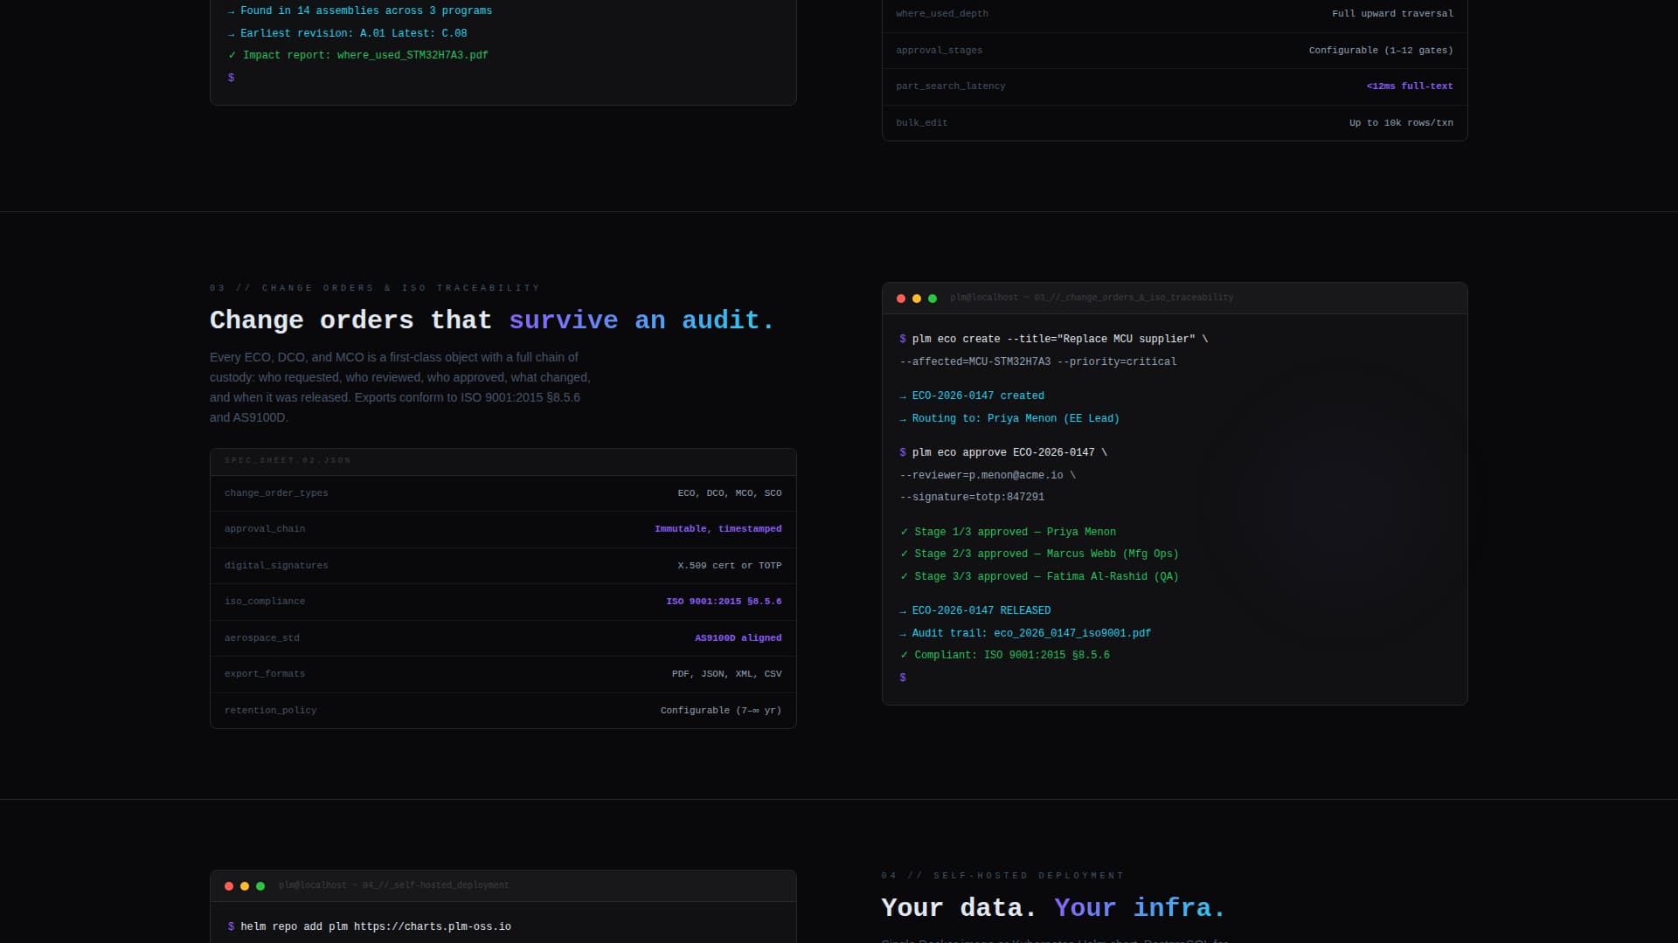This screenshot has height=943, width=1678.
Task: Click the yellow dot in change orders terminal
Action: pos(917,299)
